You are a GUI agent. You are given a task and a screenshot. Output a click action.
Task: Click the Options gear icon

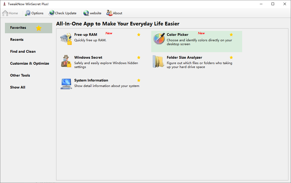pos(28,13)
